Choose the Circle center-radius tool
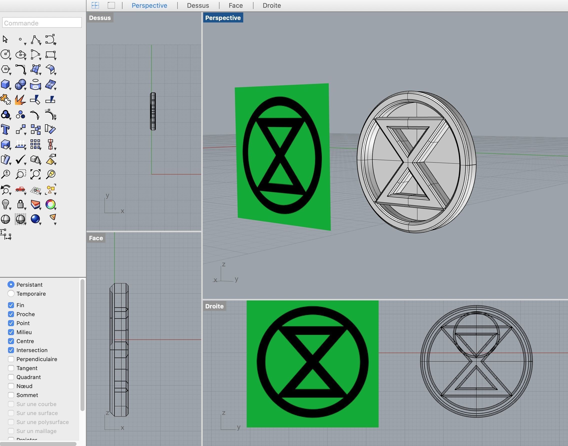The height and width of the screenshot is (446, 568). pyautogui.click(x=6, y=55)
